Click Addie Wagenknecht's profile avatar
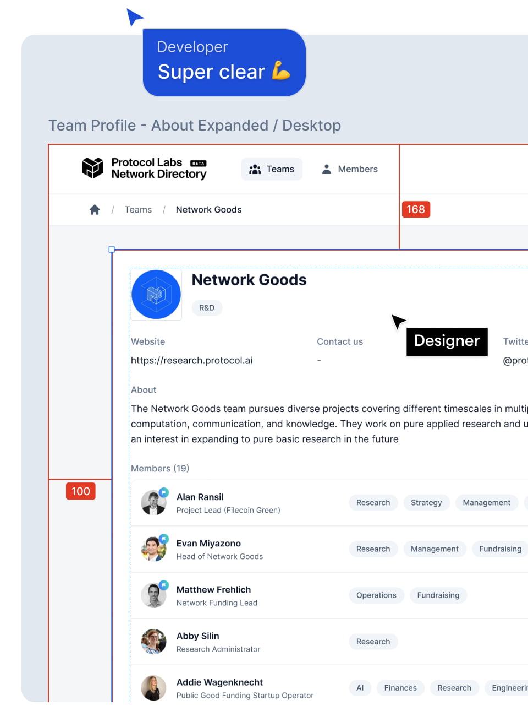This screenshot has width=528, height=711. [x=153, y=688]
